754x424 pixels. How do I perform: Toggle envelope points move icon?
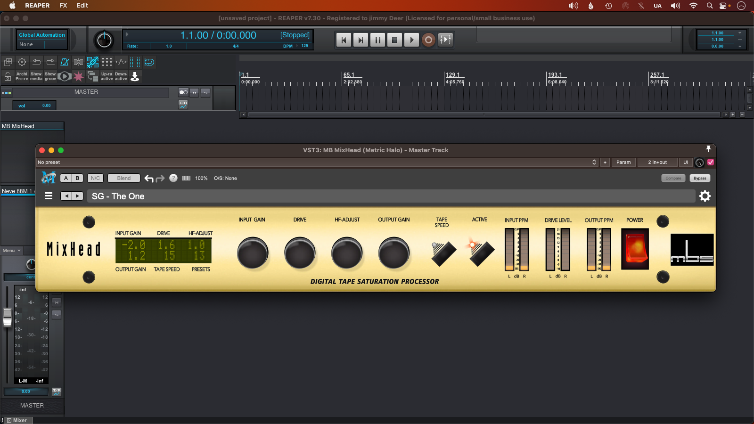click(x=121, y=62)
